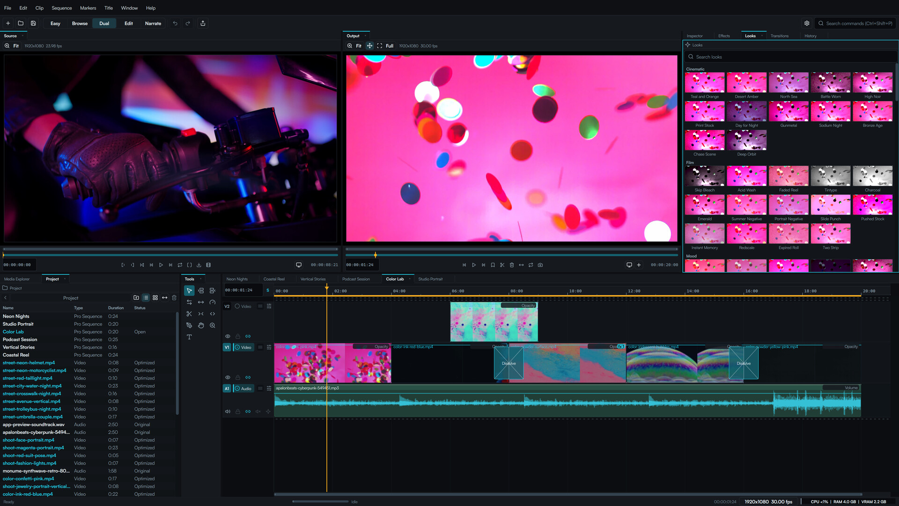Lock the V1 video track
Image resolution: width=899 pixels, height=506 pixels.
pos(238,378)
